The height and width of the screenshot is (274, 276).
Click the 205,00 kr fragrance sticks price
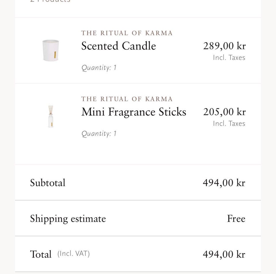coord(225,112)
